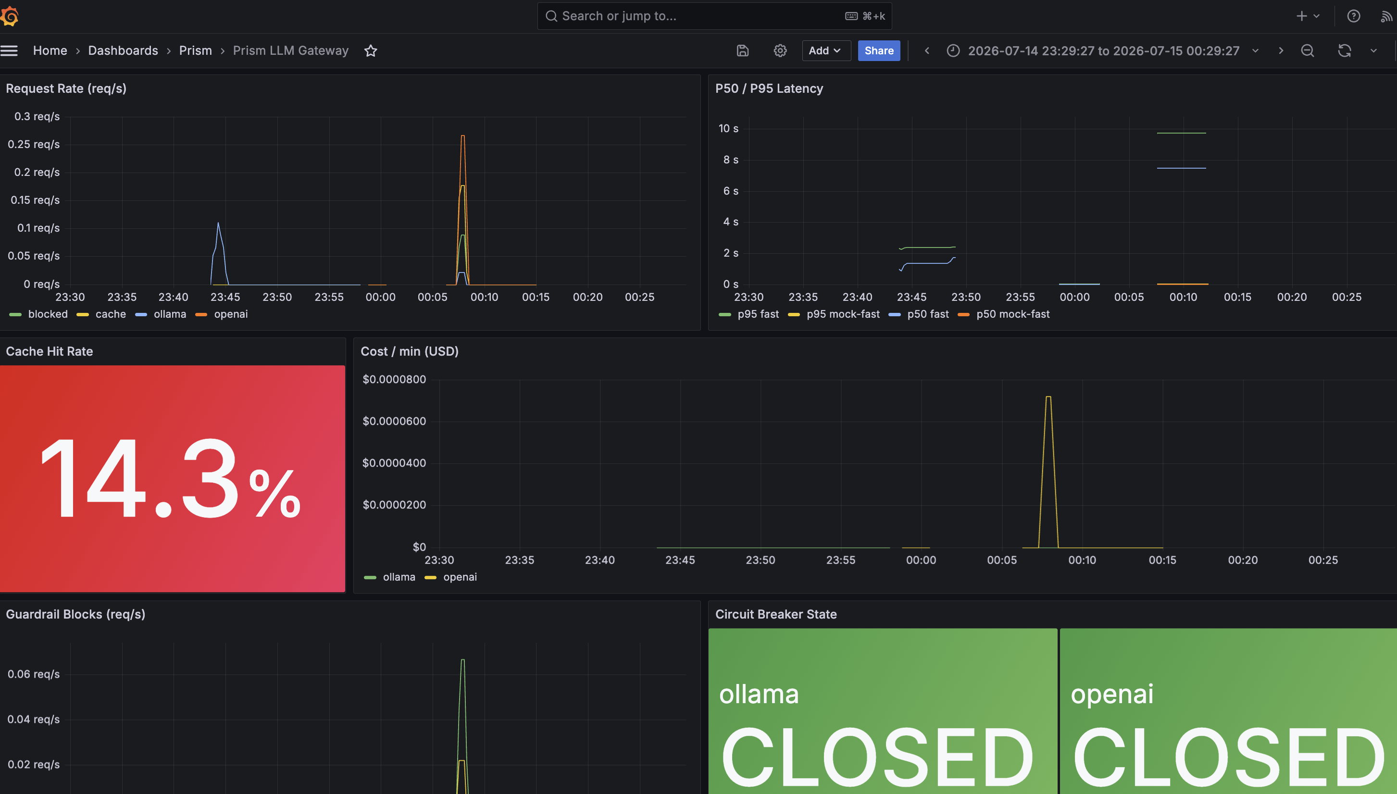Open the time range picker dropdown
The width and height of the screenshot is (1397, 794).
pyautogui.click(x=1104, y=51)
